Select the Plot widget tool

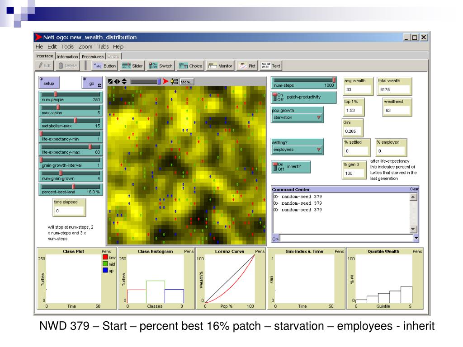[x=247, y=66]
